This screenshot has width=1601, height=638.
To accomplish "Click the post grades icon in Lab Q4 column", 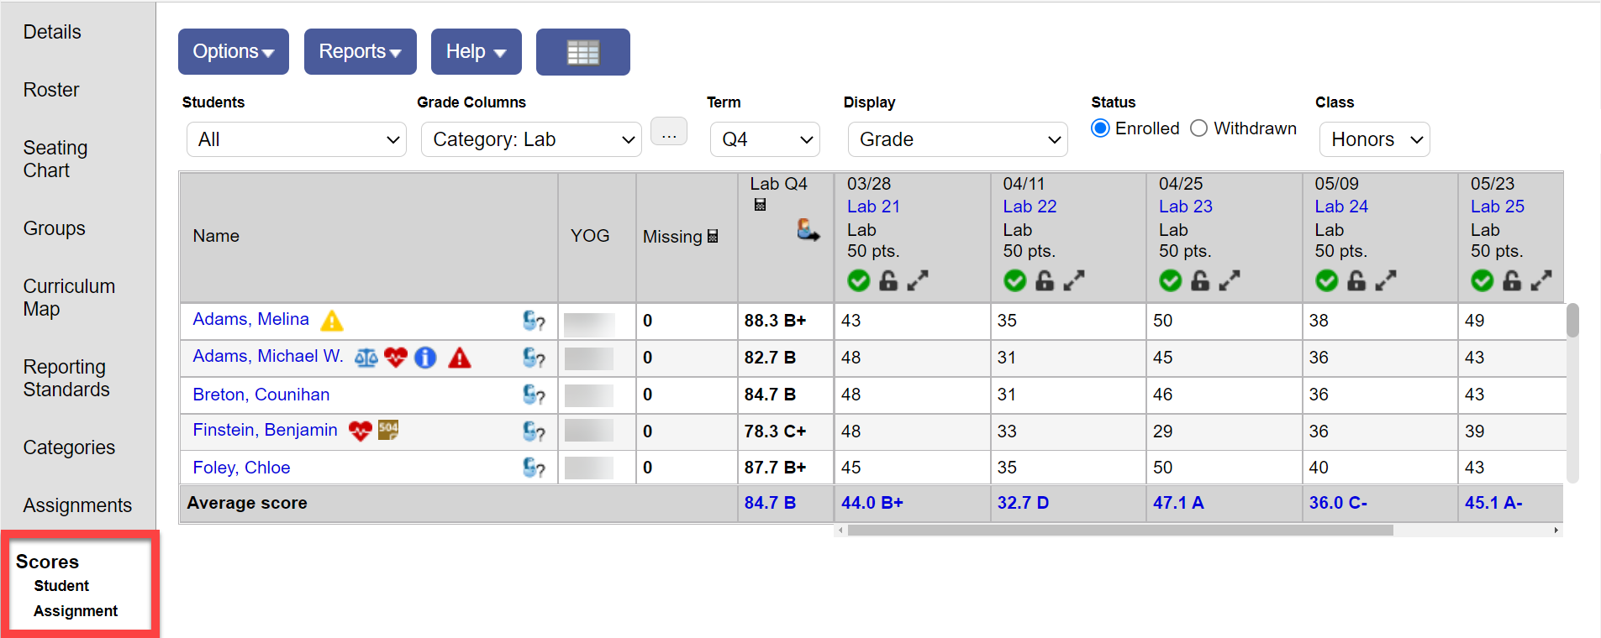I will 808,230.
